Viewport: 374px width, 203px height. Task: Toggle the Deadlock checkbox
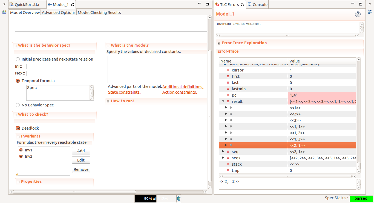18,128
